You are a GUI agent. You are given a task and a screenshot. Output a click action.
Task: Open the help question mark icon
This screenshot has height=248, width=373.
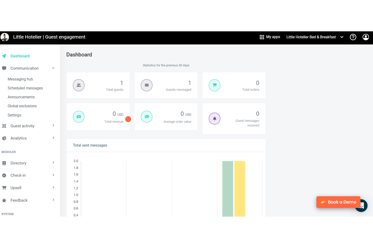[x=353, y=37]
